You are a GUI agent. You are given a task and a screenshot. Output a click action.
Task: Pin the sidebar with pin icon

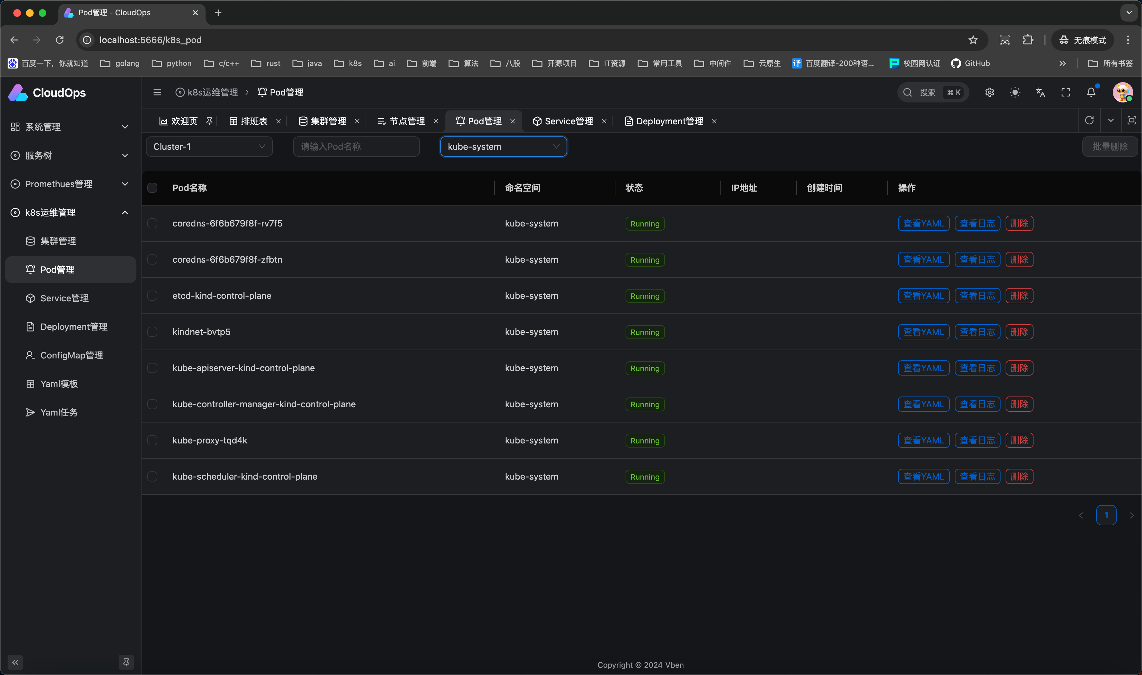click(x=126, y=662)
